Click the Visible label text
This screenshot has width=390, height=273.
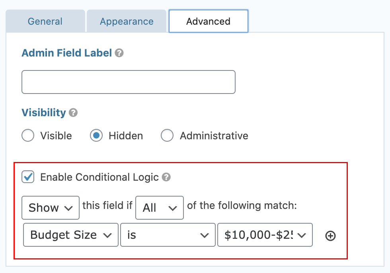click(x=56, y=136)
